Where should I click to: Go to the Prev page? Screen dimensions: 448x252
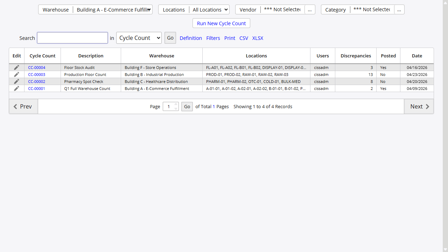point(23,106)
